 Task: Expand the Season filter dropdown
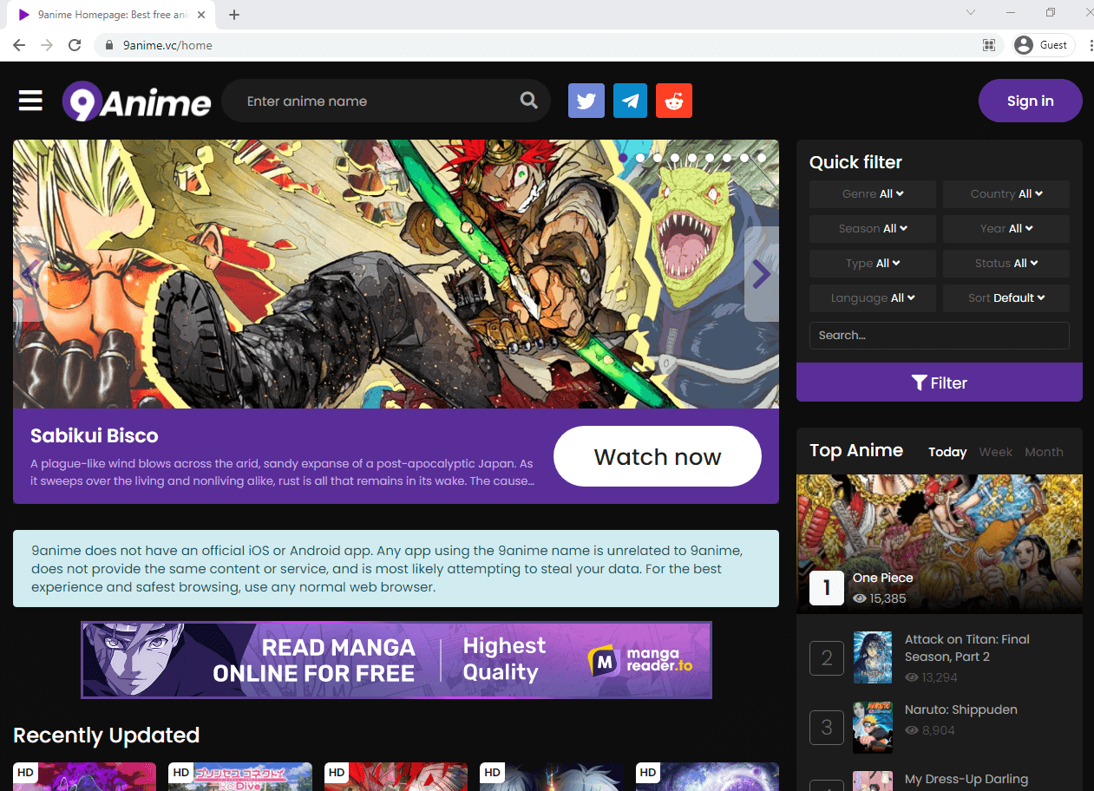coord(873,229)
